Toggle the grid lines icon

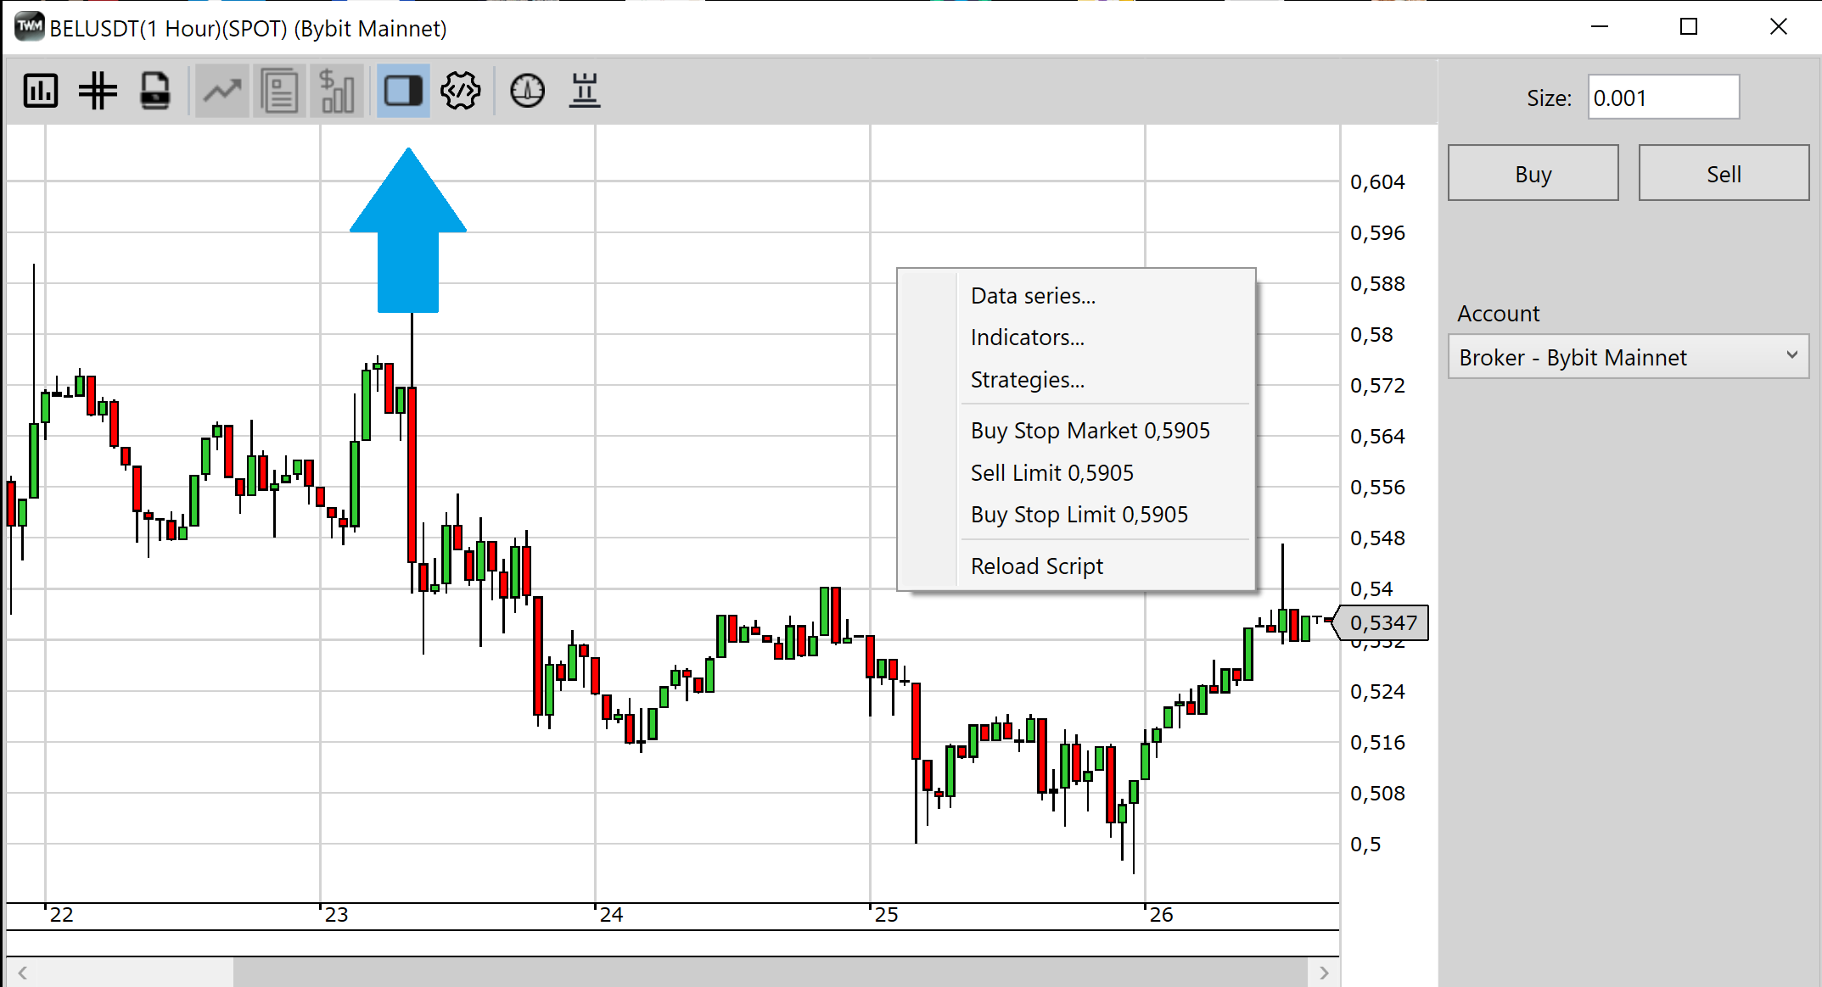coord(98,91)
